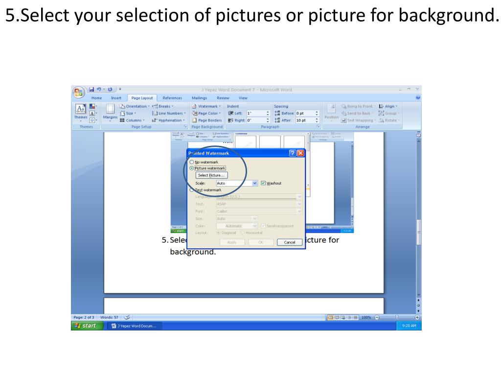Switch to References tab
Viewport: 501px width, 376px height.
tap(172, 98)
